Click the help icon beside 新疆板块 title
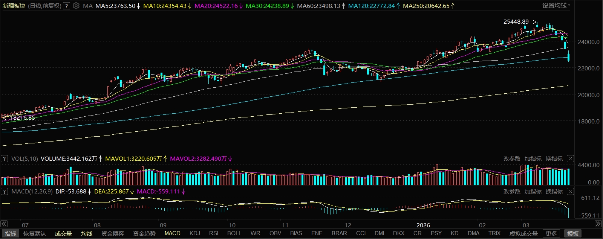Screen dimensions: 603x239 66,6
